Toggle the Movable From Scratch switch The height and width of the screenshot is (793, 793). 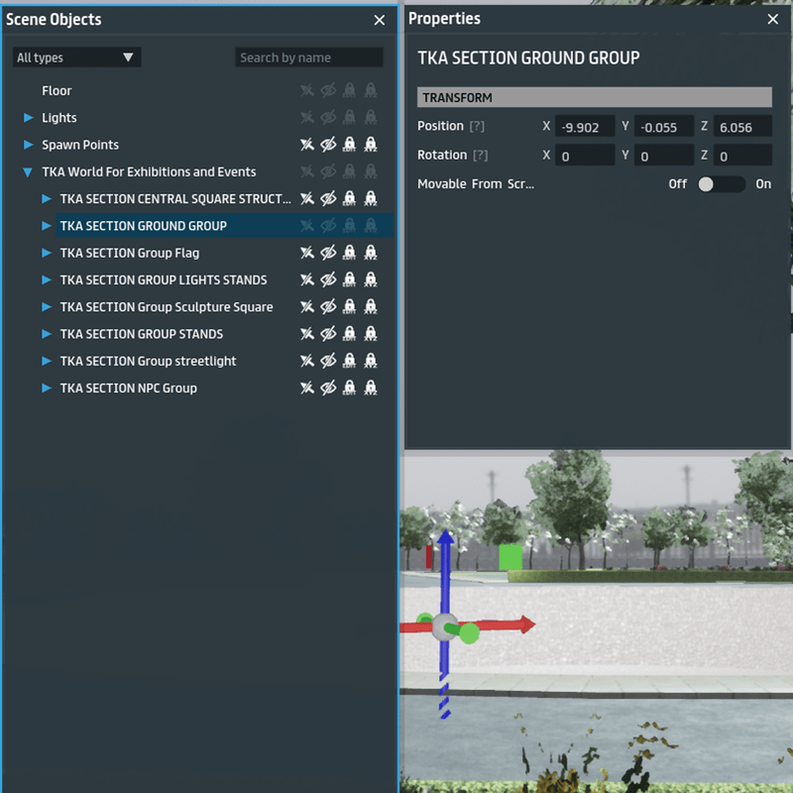point(720,184)
